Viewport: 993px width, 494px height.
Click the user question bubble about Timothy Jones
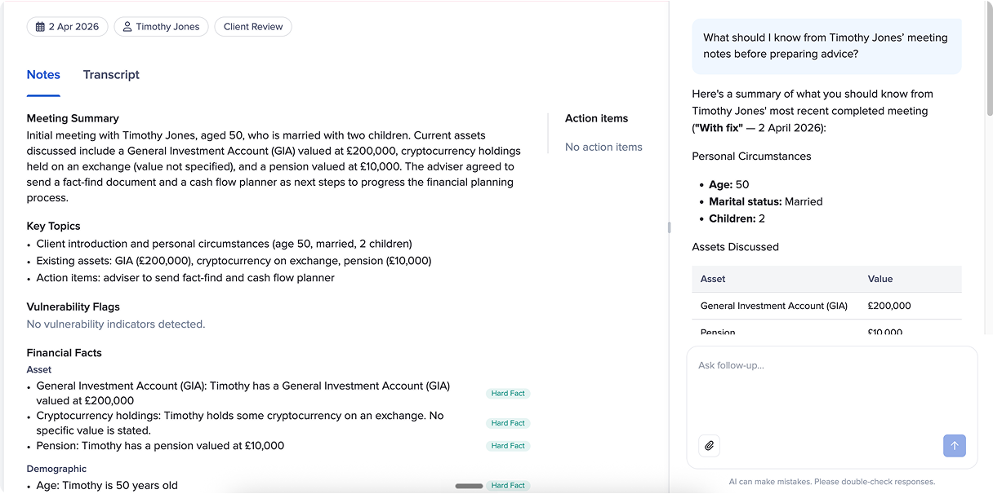point(826,46)
